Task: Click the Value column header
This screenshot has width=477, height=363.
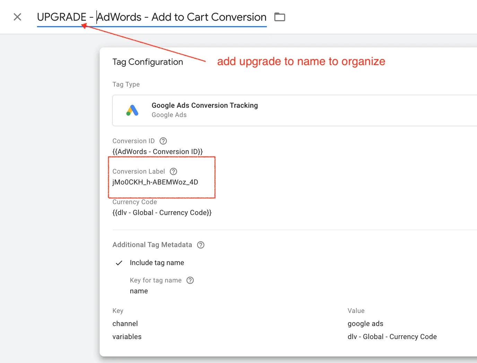Action: pos(356,311)
